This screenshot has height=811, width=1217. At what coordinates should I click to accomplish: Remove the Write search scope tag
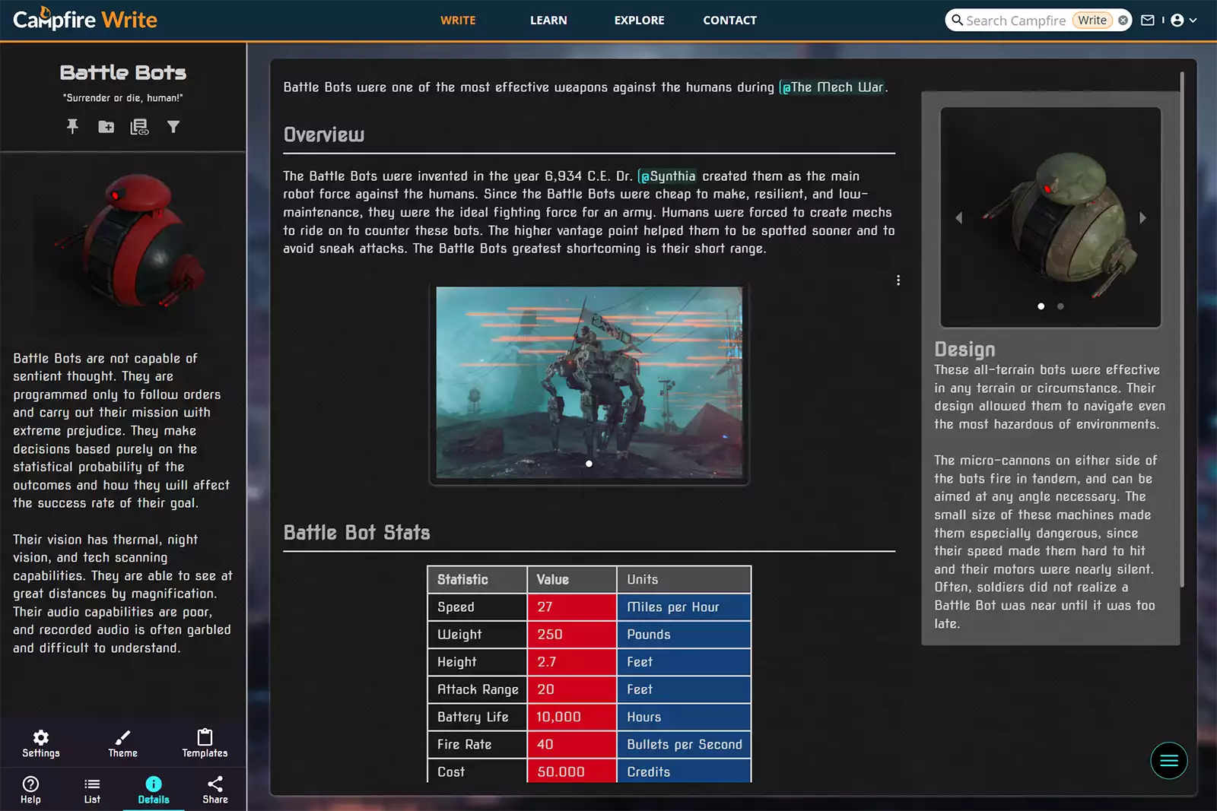(1123, 20)
